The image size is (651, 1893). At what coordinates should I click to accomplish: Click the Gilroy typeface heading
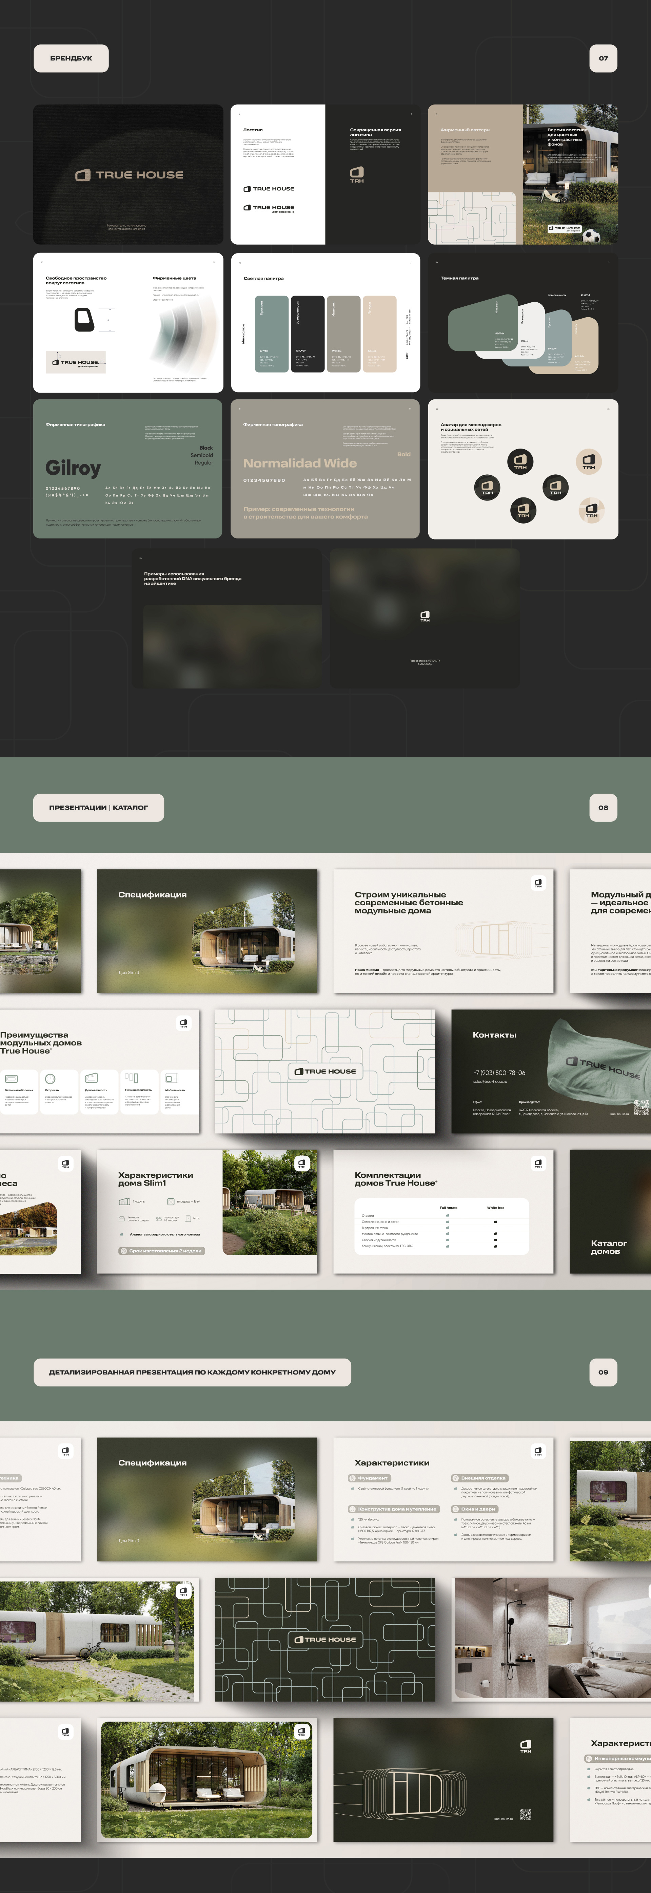73,468
